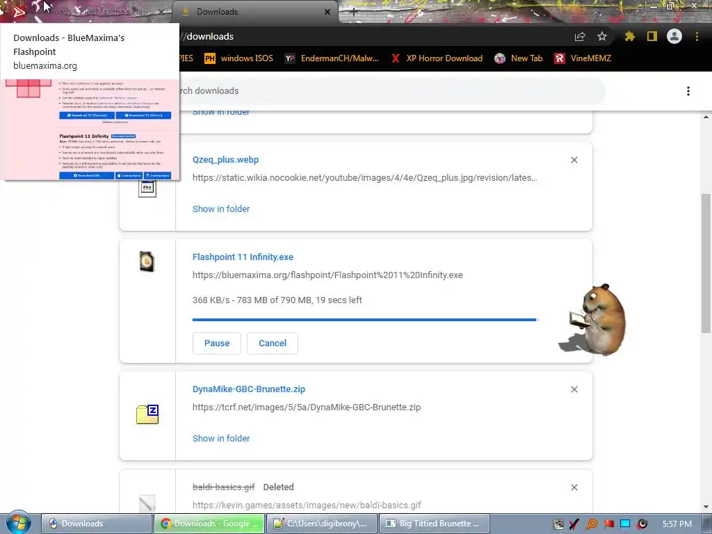Remove Qzeq_plus.webp from the list
Viewport: 712px width, 534px height.
(574, 160)
